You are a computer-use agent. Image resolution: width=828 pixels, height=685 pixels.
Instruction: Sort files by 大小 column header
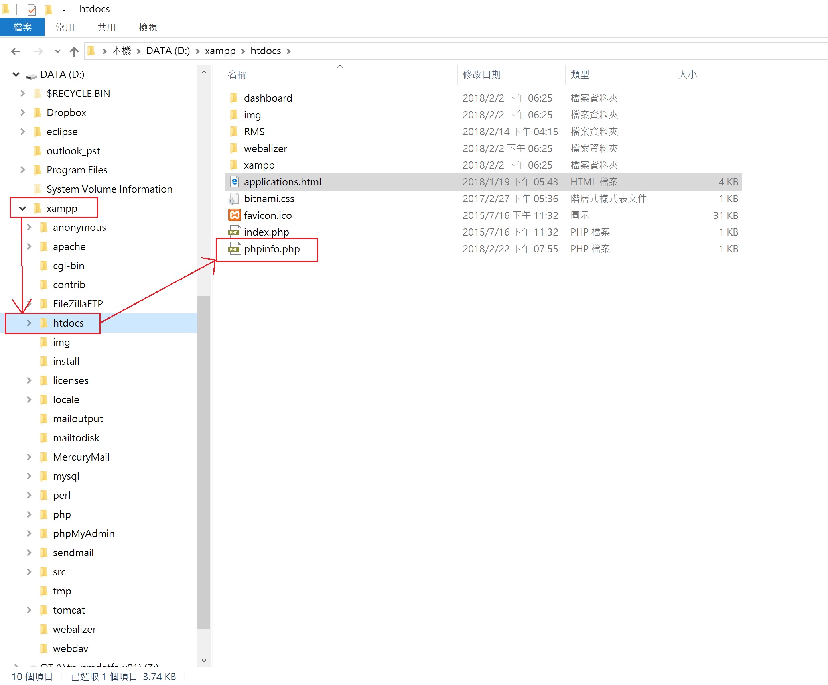click(688, 75)
